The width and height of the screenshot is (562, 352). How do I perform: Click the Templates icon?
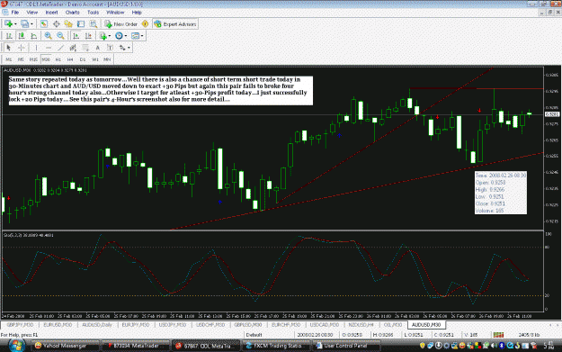point(135,36)
